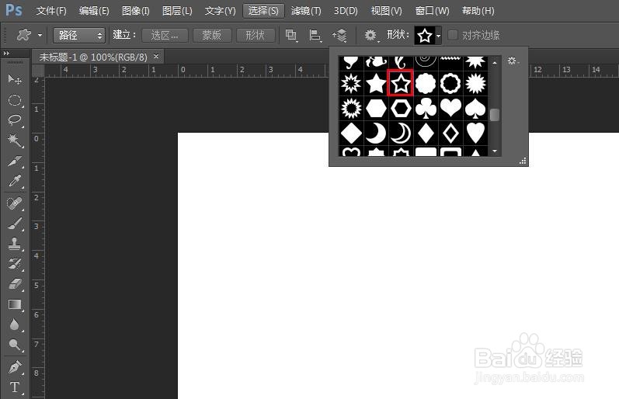This screenshot has height=399, width=619.
Task: Click the Ps application logo
Action: point(14,10)
